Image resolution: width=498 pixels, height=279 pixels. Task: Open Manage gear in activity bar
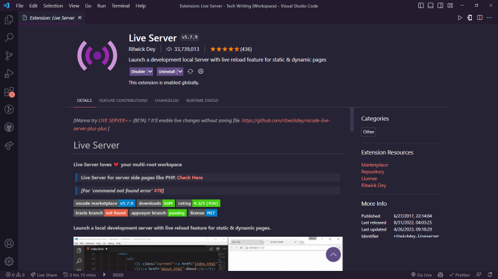pos(9,261)
